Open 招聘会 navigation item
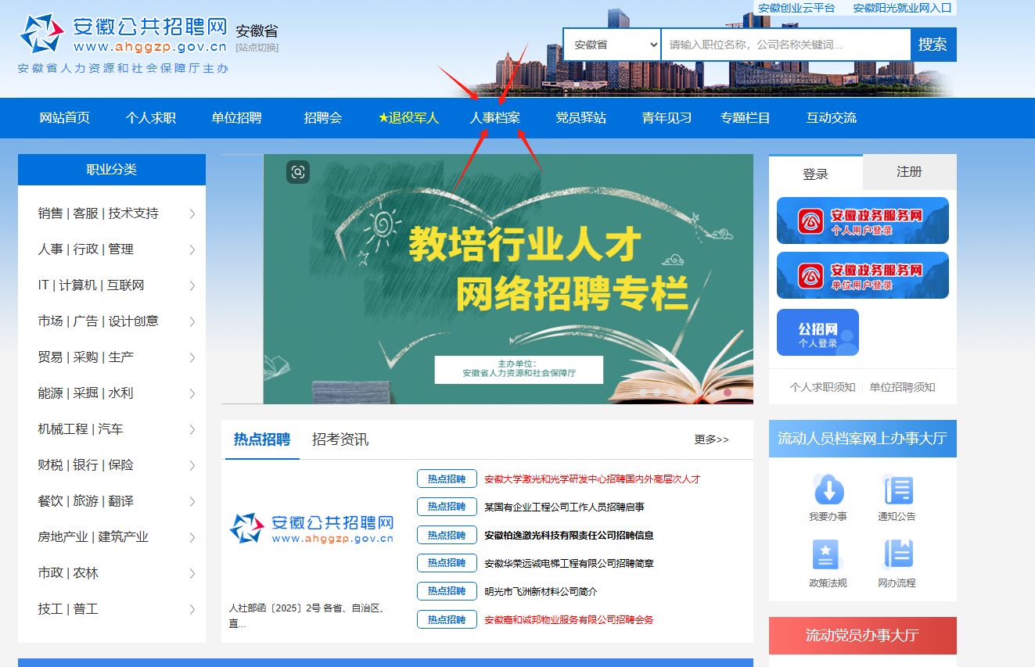The image size is (1035, 667). tap(323, 118)
